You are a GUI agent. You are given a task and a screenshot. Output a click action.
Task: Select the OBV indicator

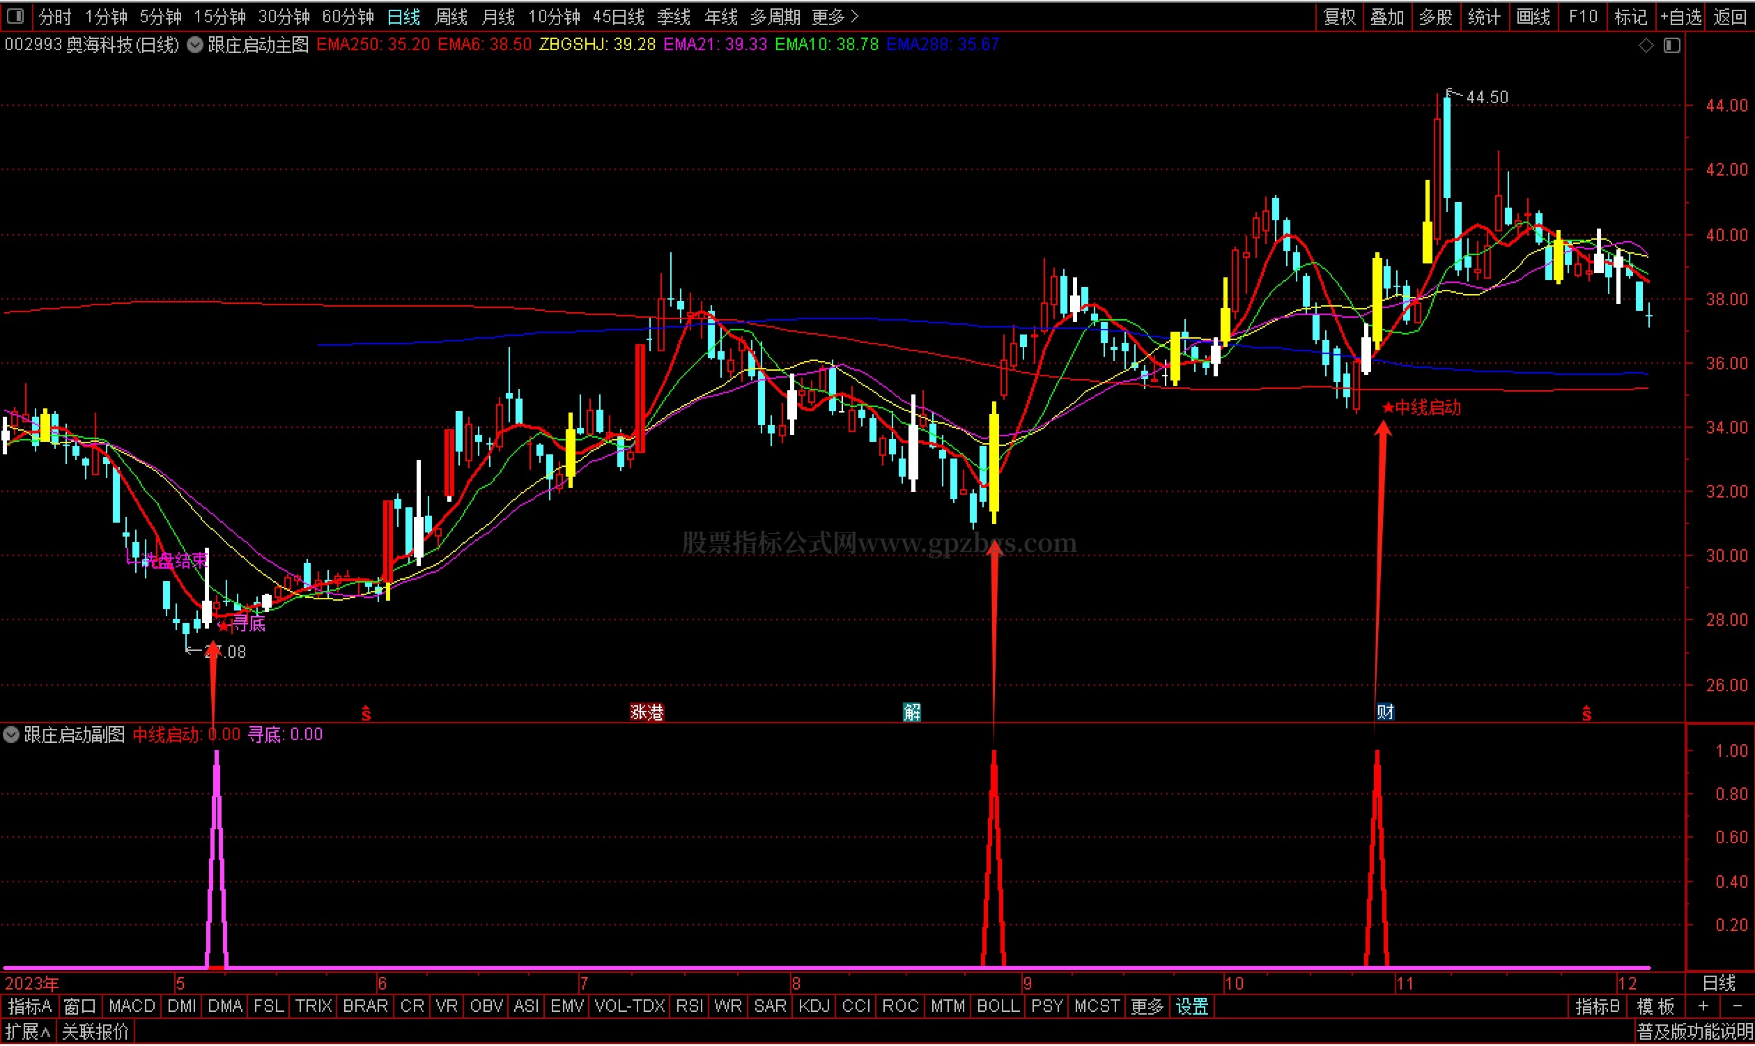point(486,1007)
